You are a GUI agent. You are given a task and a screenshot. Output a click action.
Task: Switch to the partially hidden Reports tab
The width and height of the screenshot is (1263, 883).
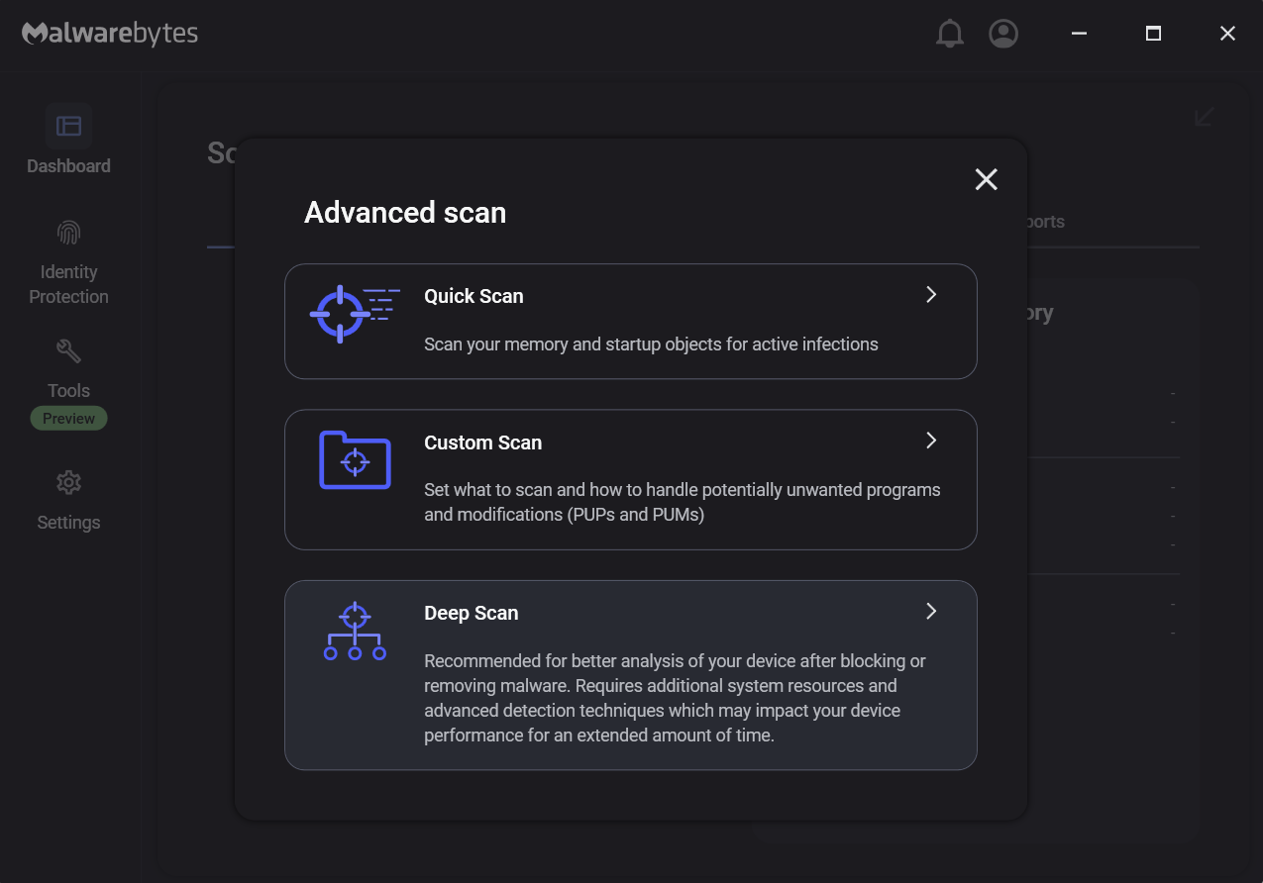coord(1046,222)
